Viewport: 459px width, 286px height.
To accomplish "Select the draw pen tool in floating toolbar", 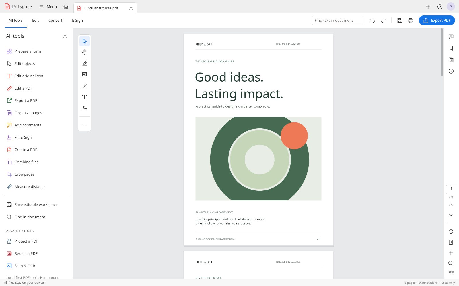I will pos(84,86).
